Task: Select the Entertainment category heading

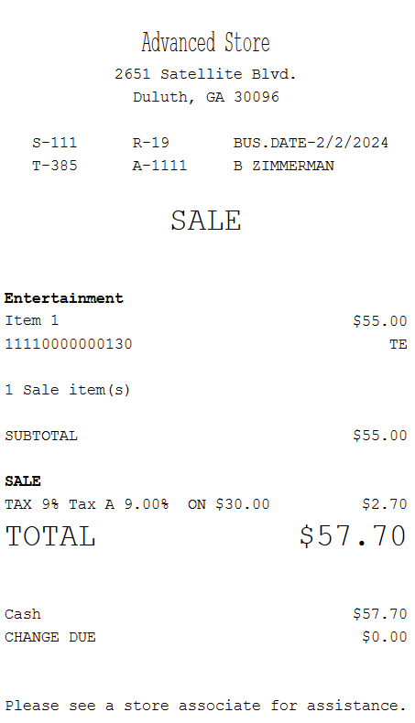Action: coord(64,298)
